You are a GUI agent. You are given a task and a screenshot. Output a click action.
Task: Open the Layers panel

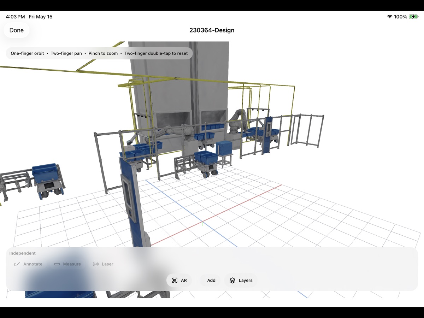point(241,280)
